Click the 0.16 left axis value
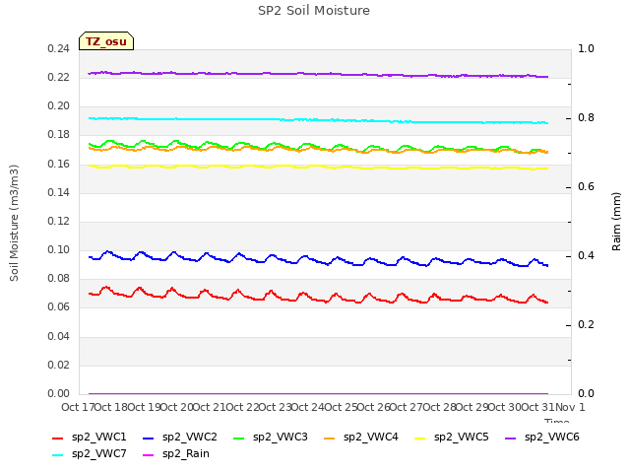 (x=59, y=164)
